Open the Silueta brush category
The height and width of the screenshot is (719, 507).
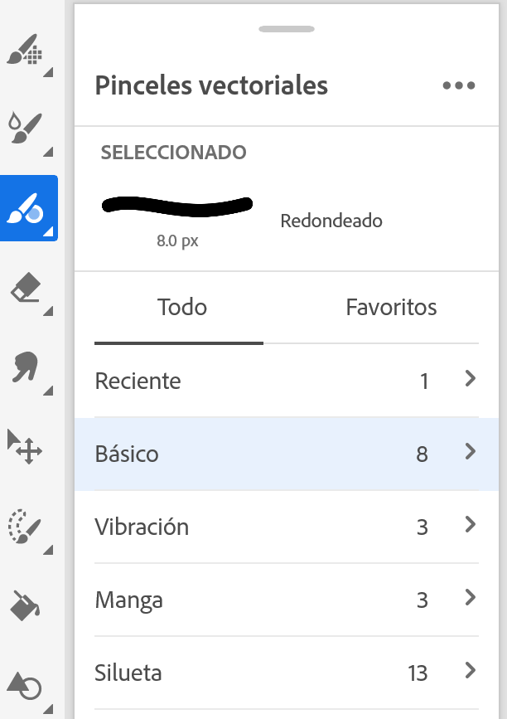point(287,673)
